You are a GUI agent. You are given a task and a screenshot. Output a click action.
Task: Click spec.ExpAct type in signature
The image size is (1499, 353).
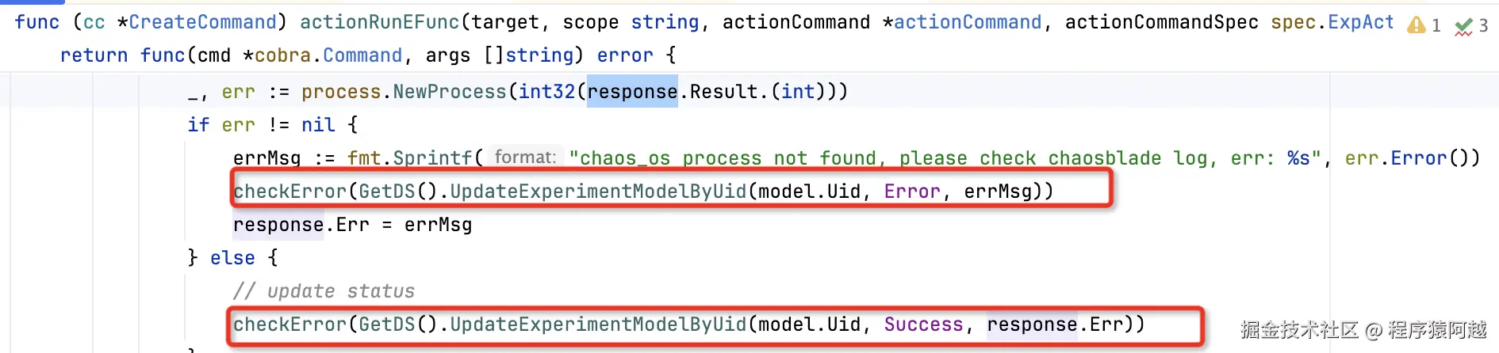[1332, 22]
